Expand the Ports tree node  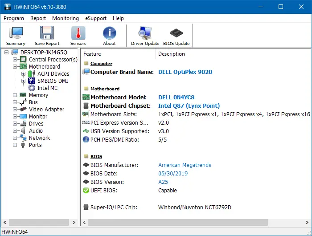[15, 145]
